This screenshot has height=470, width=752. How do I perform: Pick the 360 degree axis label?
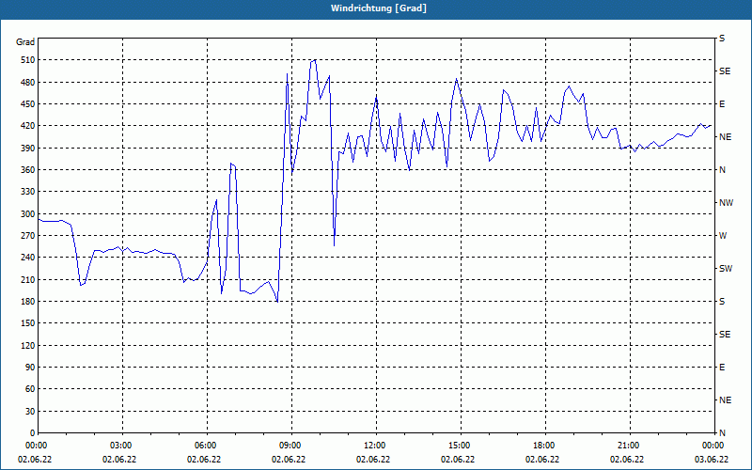(x=28, y=170)
